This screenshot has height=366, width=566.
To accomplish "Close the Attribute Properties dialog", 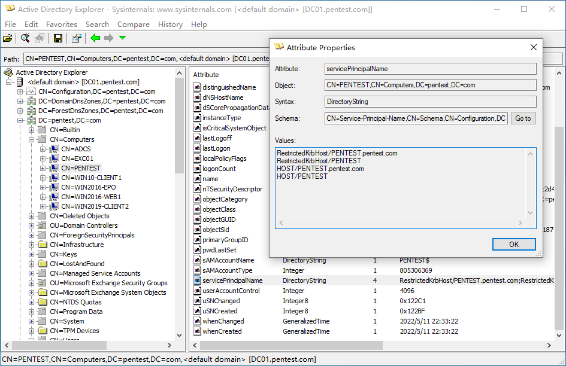I will coord(534,47).
